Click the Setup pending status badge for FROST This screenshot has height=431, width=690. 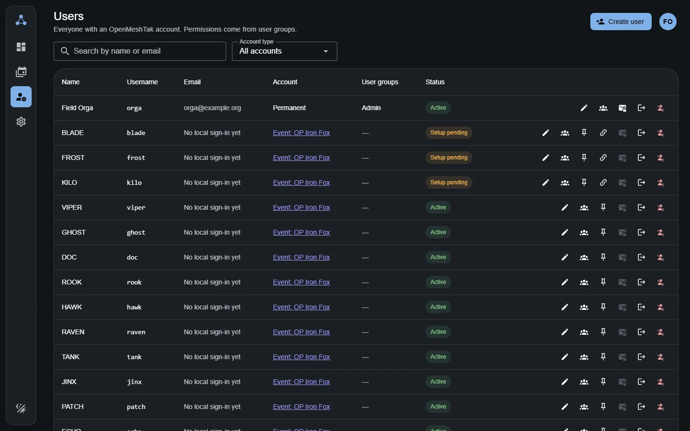pos(449,158)
